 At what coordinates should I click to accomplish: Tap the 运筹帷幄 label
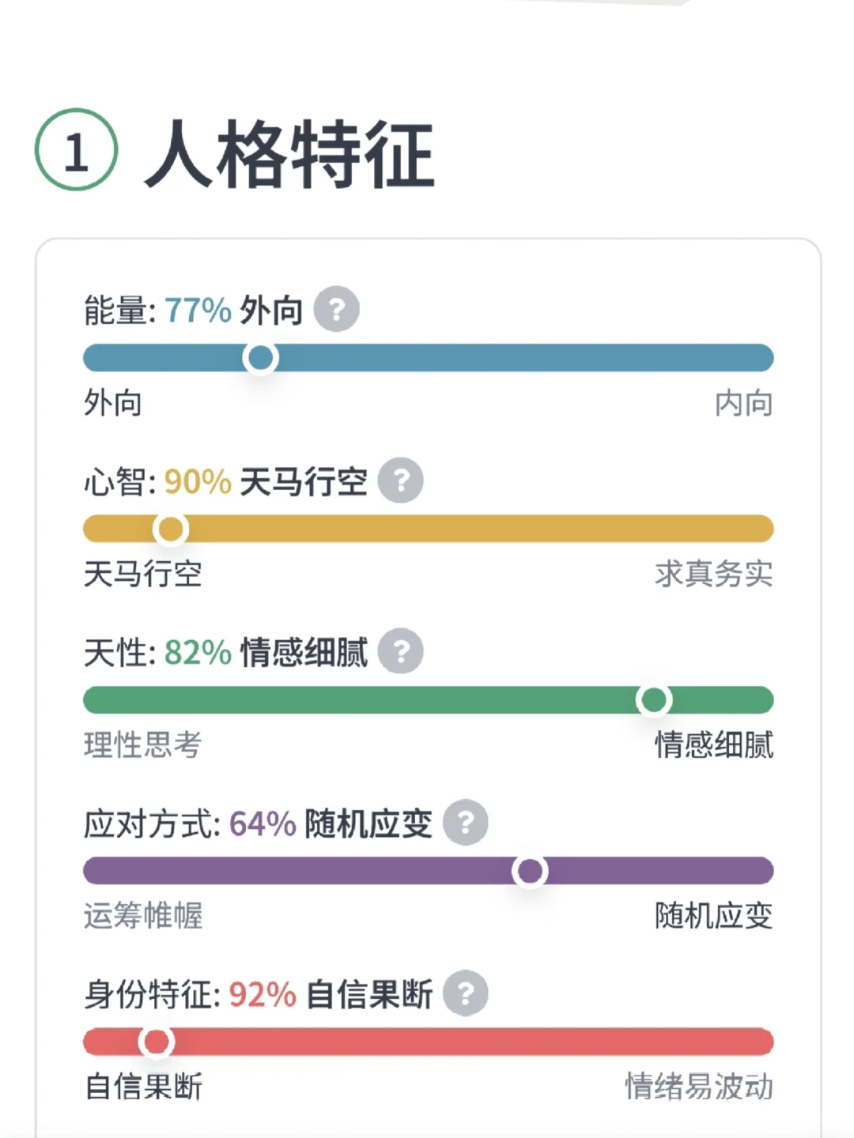click(143, 915)
